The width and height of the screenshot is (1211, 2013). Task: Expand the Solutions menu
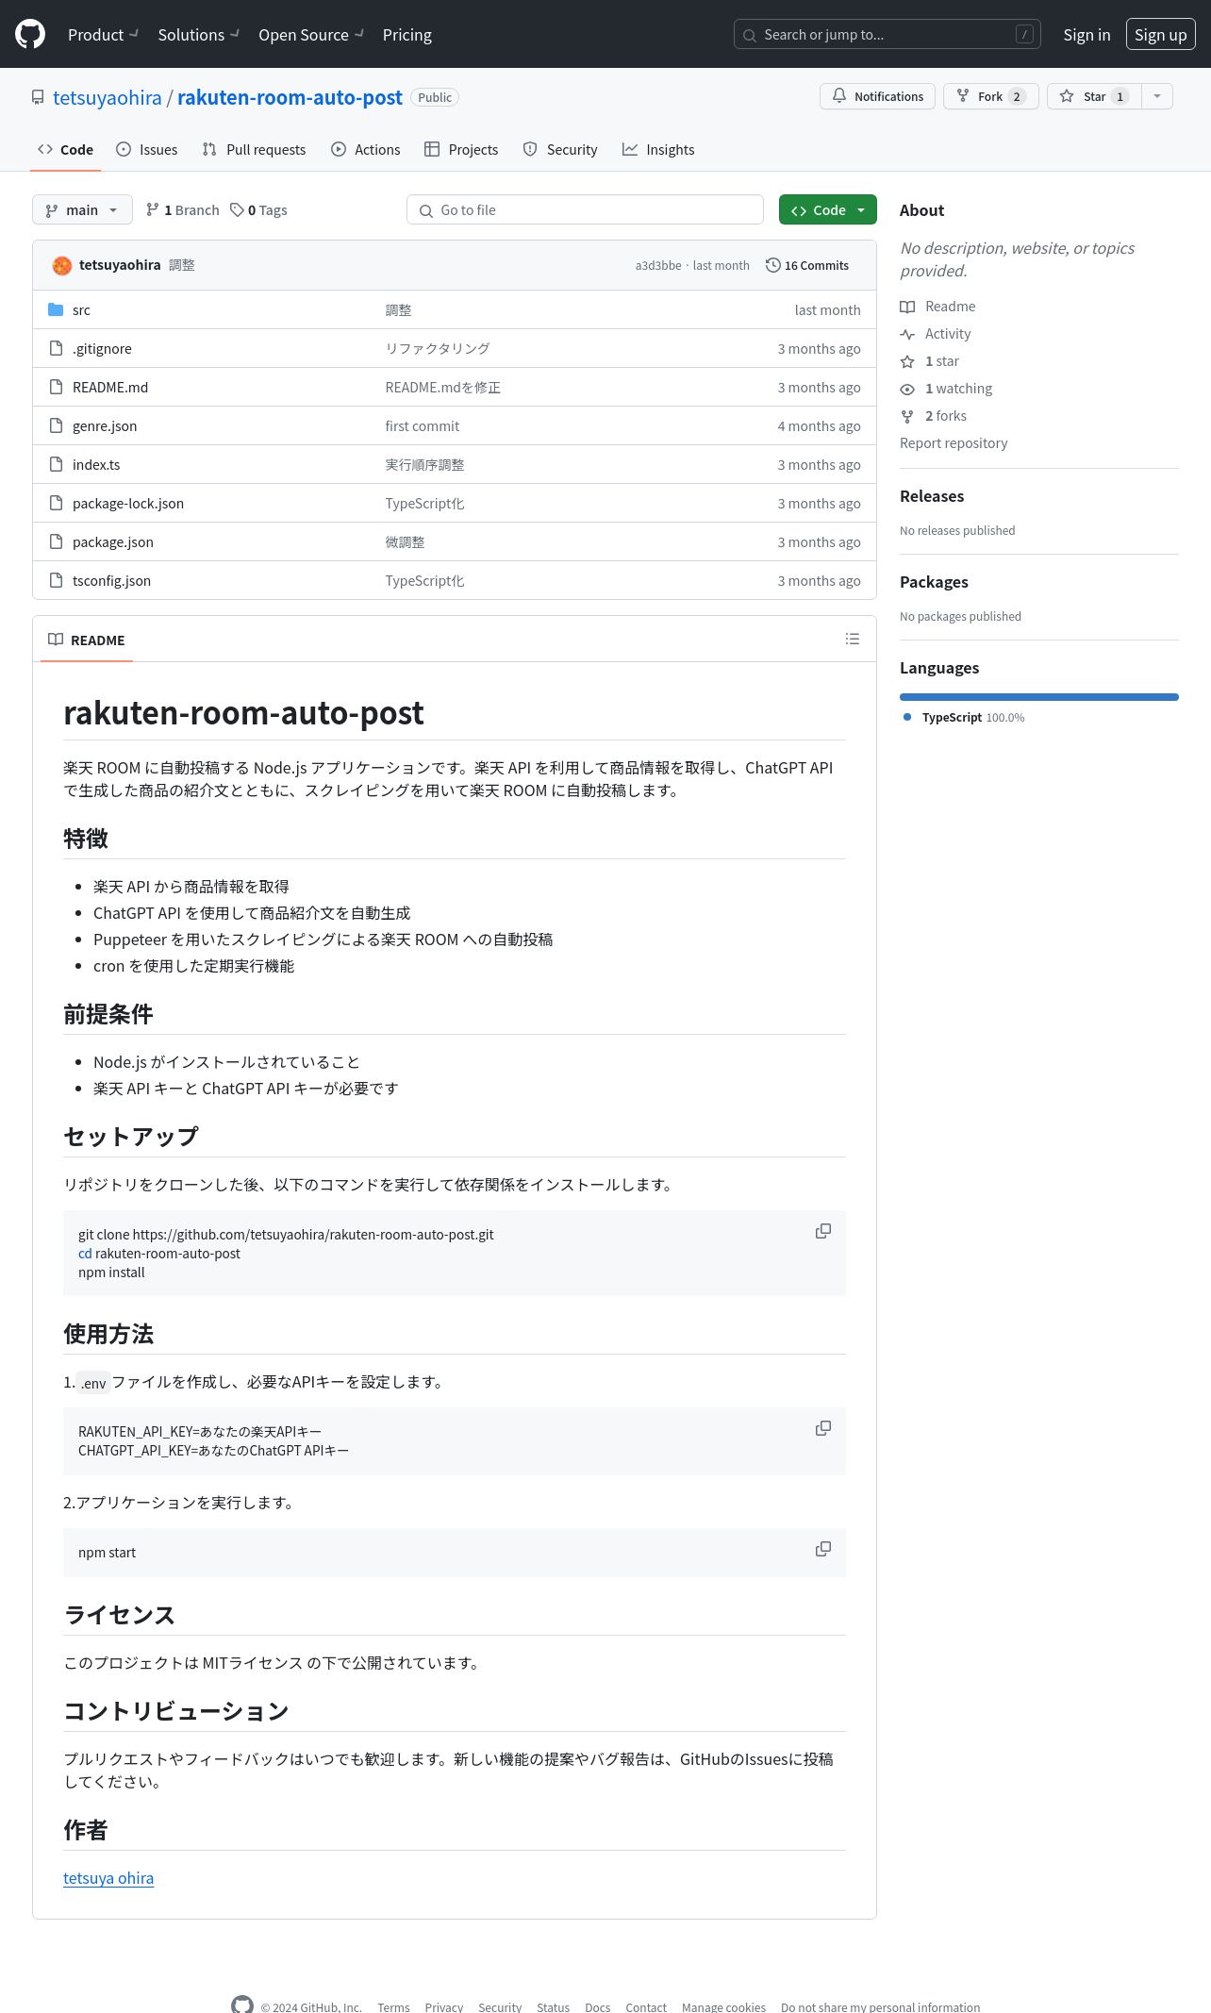[x=198, y=34]
